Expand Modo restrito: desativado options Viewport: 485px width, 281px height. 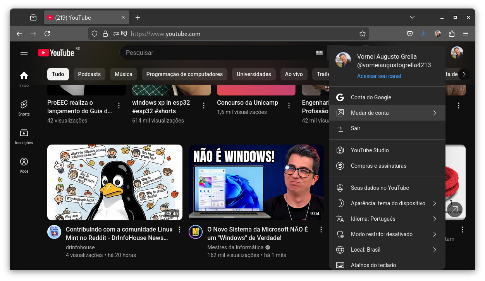point(387,234)
